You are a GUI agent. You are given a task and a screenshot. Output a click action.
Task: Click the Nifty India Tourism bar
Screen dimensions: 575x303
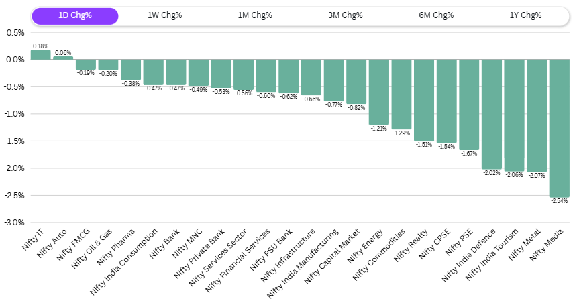coord(514,115)
